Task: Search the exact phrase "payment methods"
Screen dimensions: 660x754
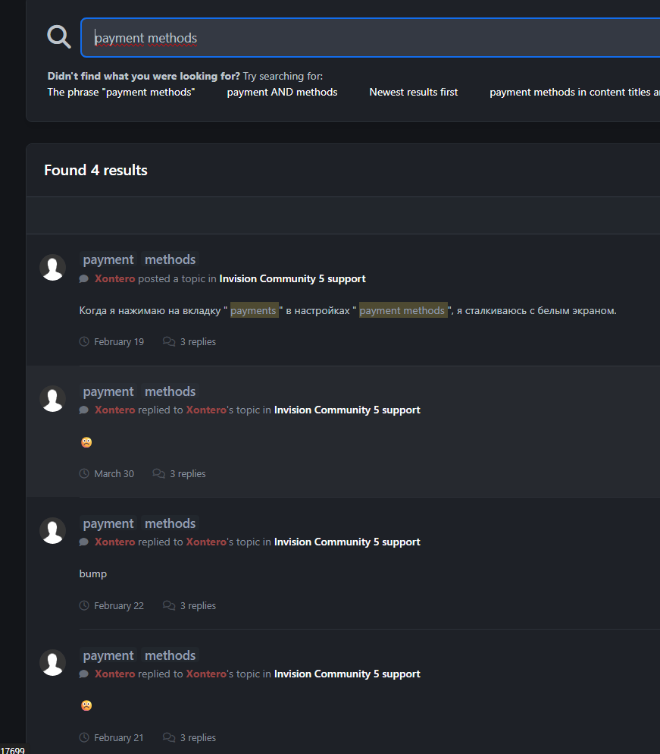Action: pos(121,92)
